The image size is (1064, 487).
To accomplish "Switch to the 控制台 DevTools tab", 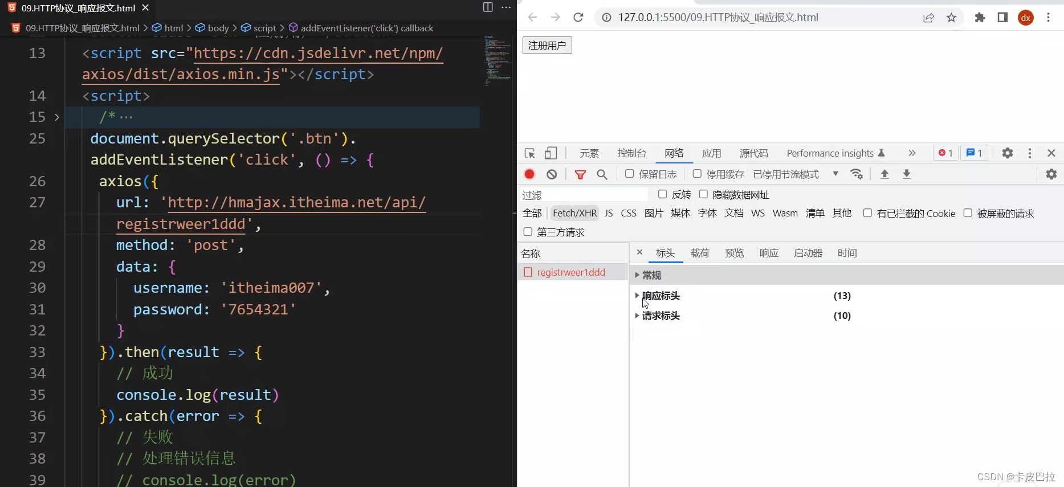I will (x=631, y=153).
